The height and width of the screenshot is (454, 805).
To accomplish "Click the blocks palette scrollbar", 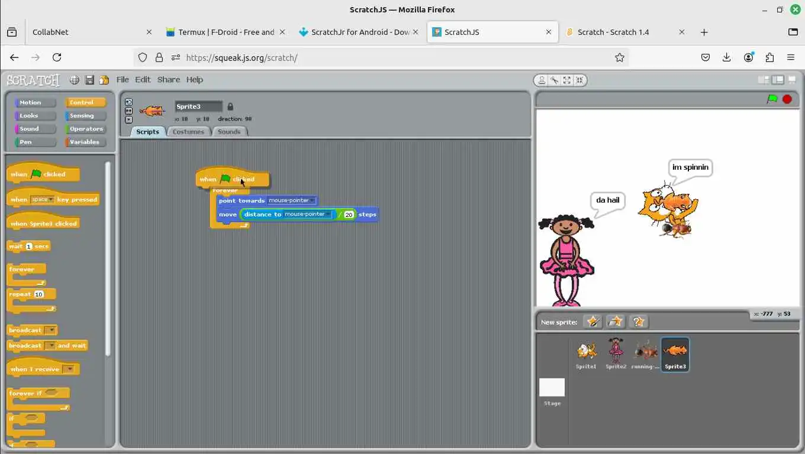I will tap(108, 259).
